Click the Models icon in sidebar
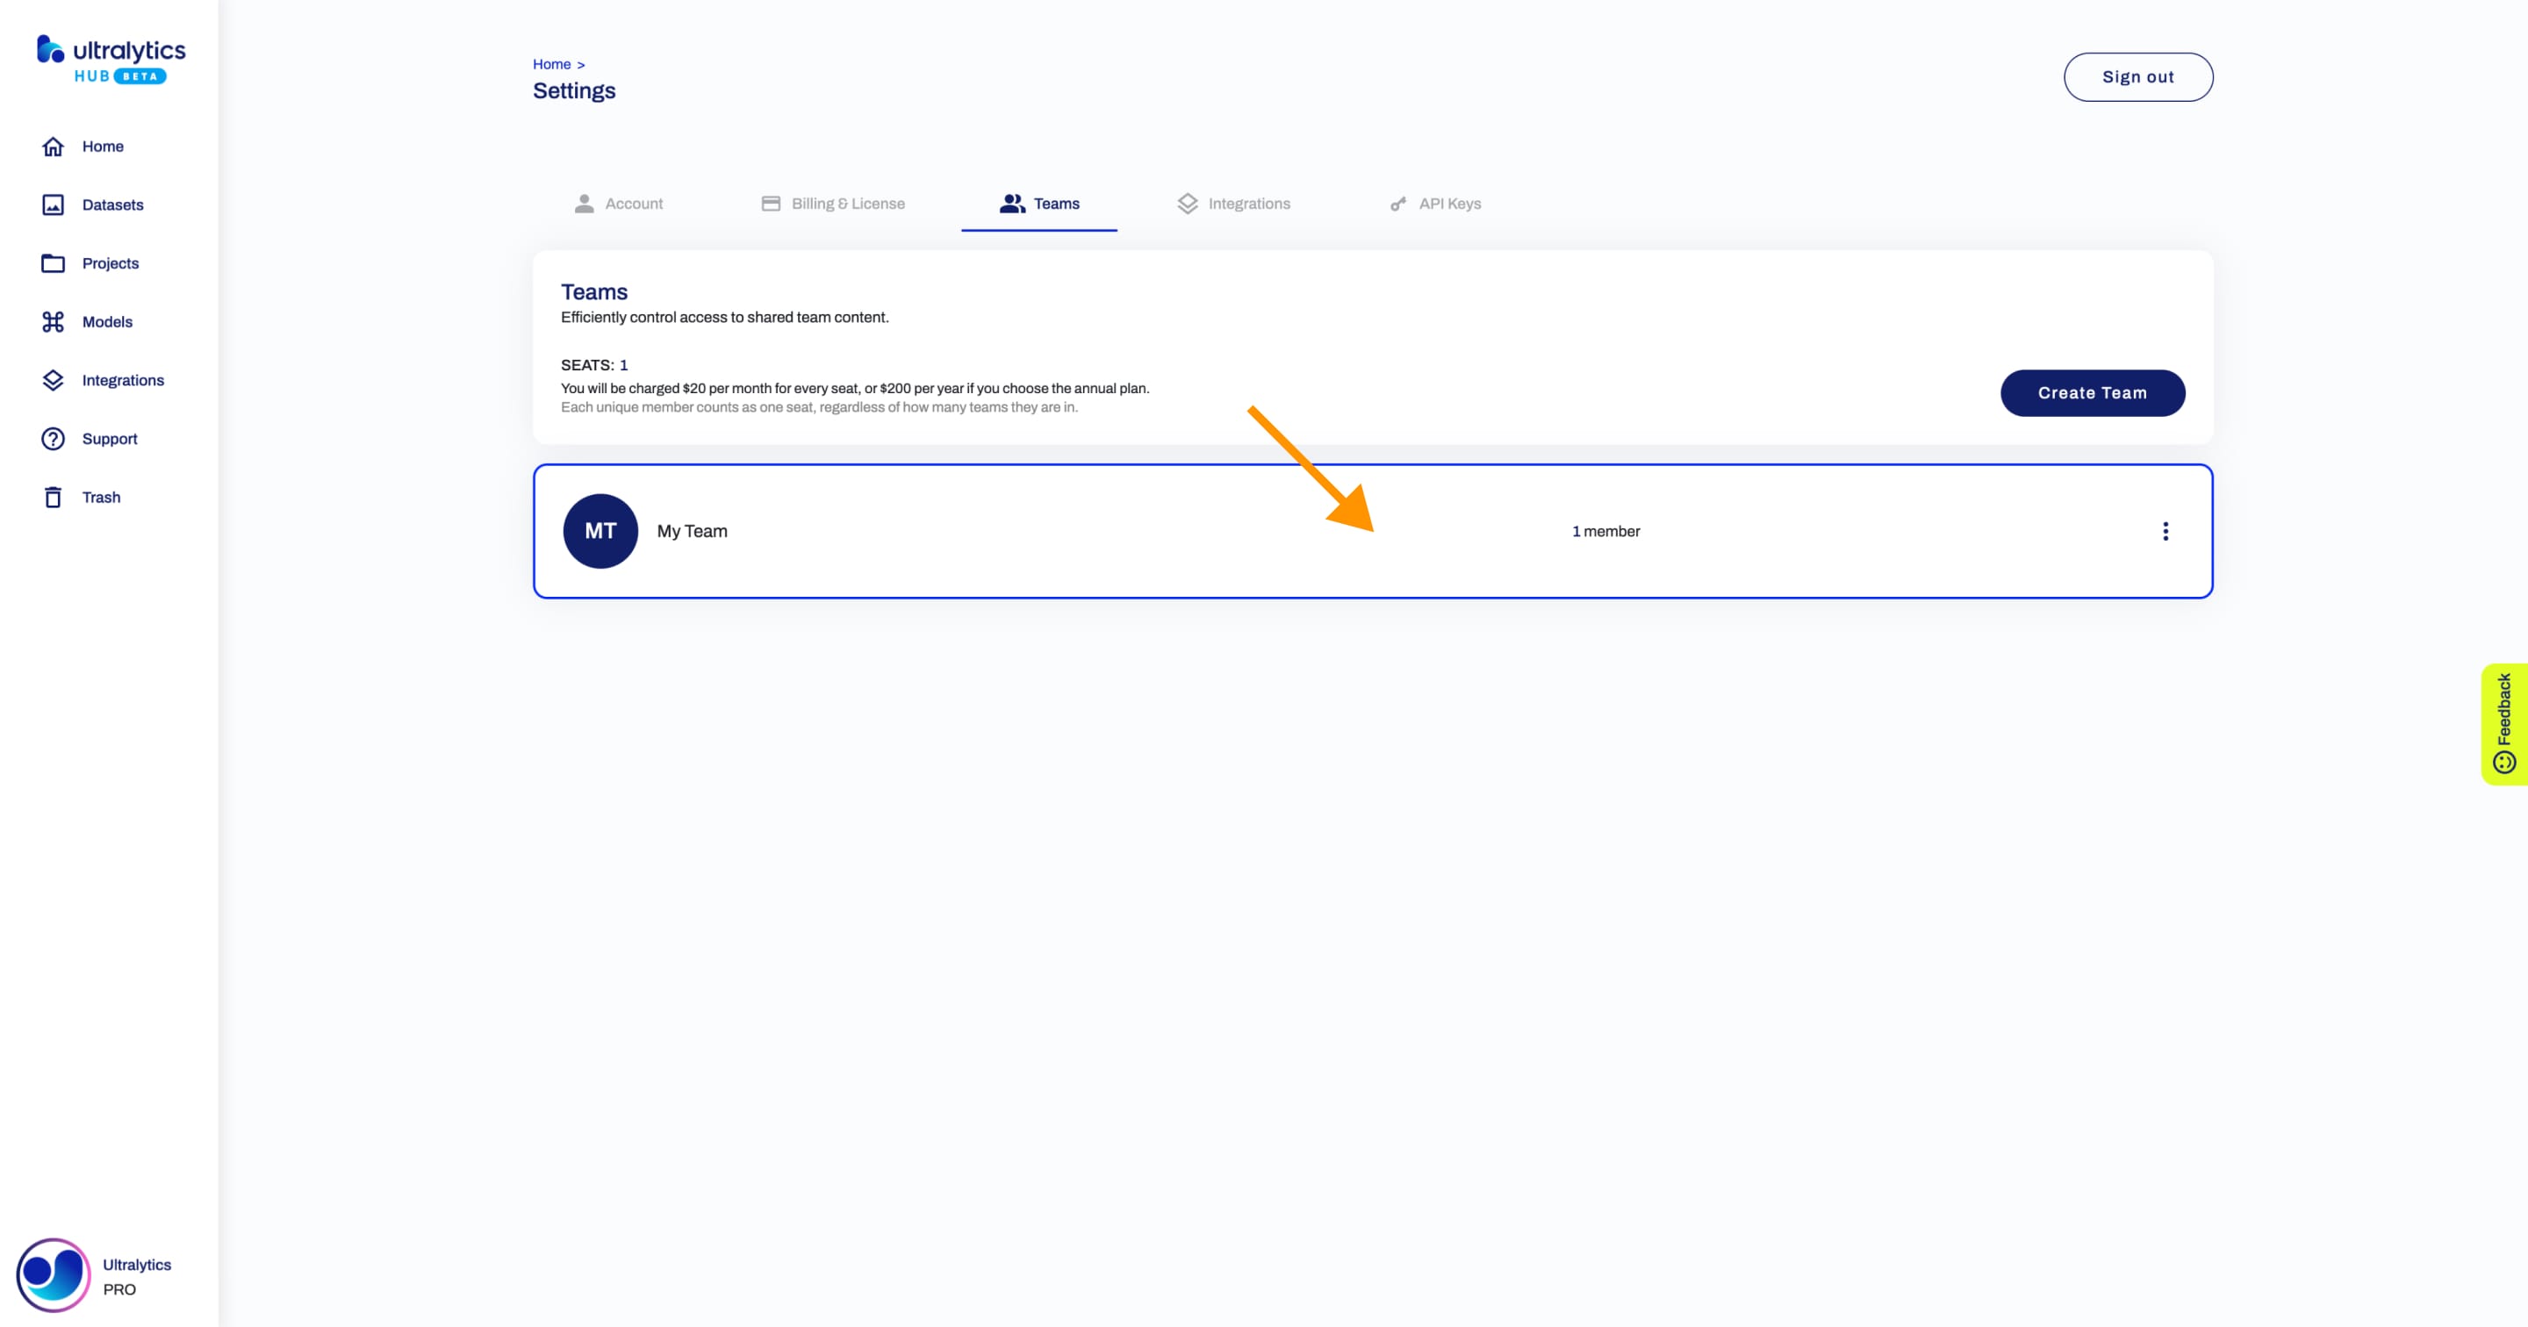 click(x=54, y=321)
